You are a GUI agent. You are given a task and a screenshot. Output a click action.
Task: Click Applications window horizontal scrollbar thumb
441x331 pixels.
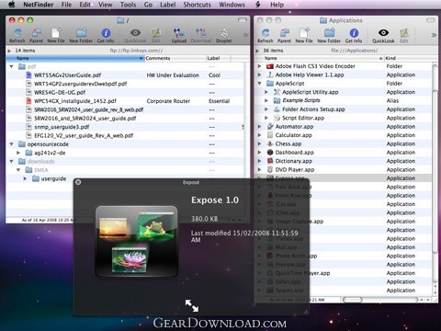pos(352,300)
